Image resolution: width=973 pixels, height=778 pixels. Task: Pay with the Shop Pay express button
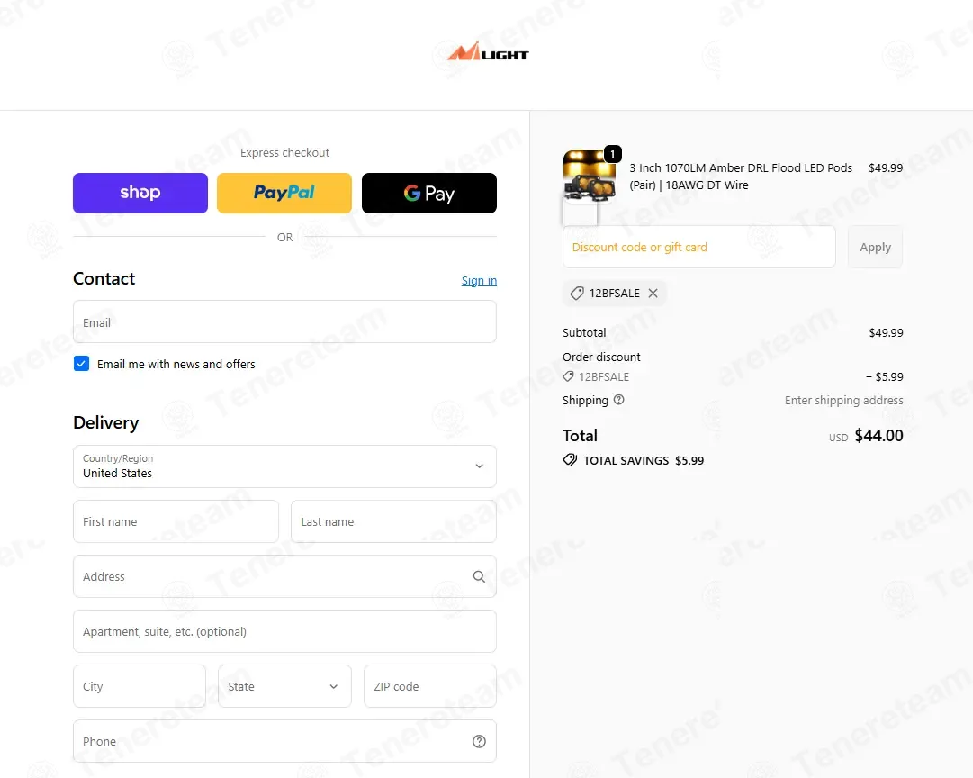[x=140, y=192]
